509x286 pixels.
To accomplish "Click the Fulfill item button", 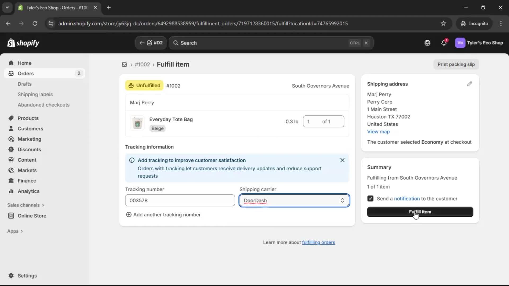I will pos(420,212).
